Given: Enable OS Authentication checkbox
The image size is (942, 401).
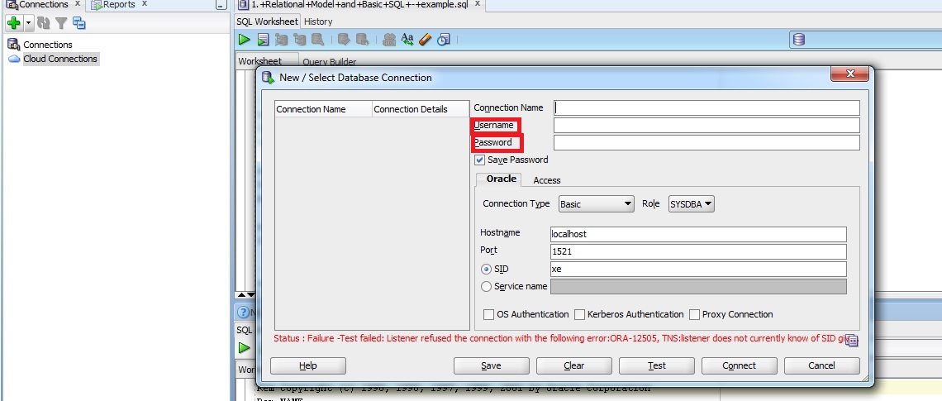Looking at the screenshot, I should [490, 314].
